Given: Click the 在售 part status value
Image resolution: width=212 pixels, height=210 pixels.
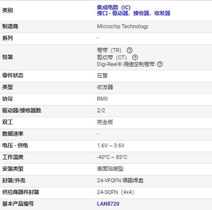Looking at the screenshot, I should coord(102,75).
